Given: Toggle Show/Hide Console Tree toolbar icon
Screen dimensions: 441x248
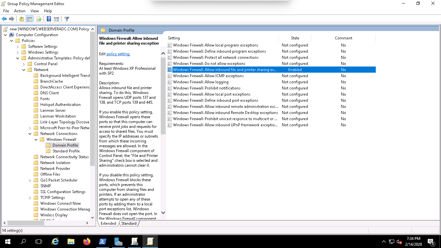Looking at the screenshot, I should pos(29,19).
